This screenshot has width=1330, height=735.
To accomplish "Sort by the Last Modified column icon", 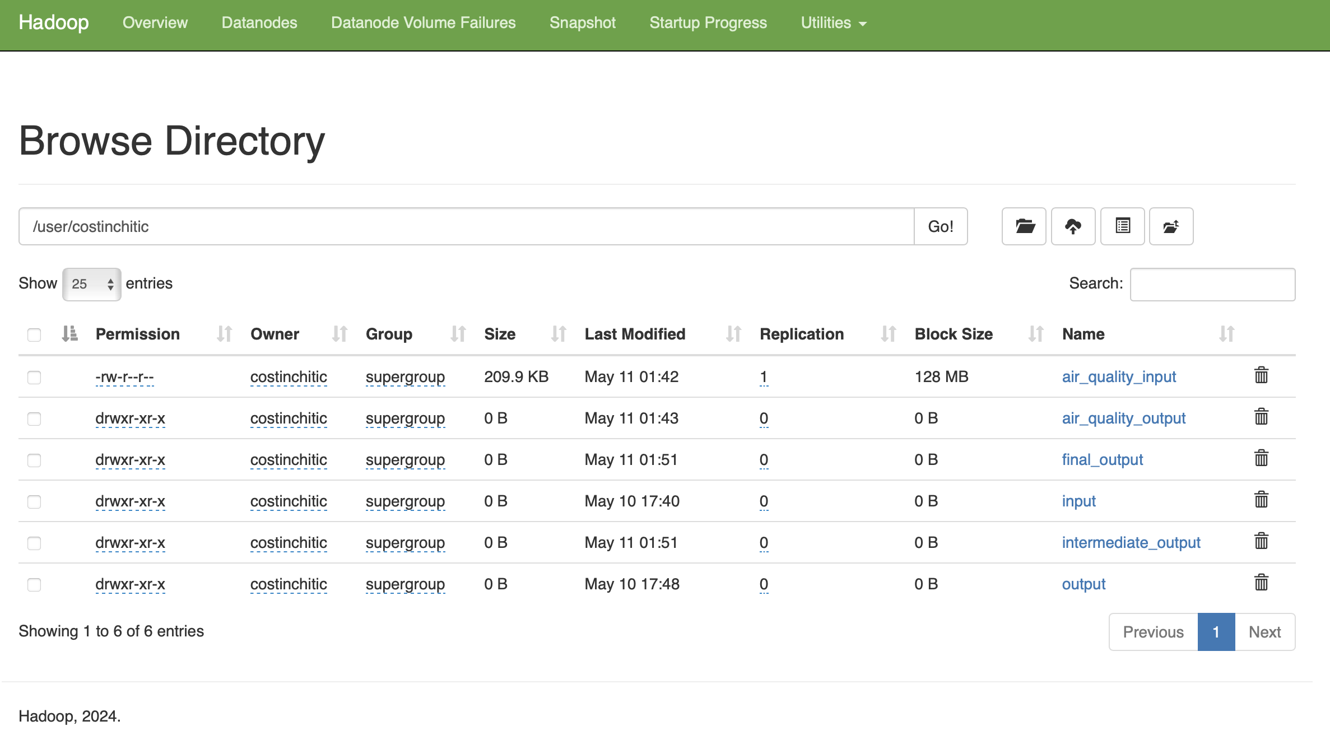I will tap(733, 334).
